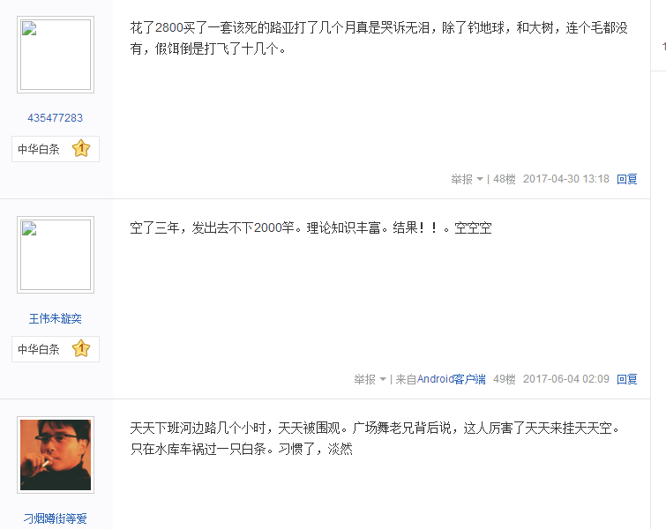The height and width of the screenshot is (529, 666).
Task: Open the broken avatar of user 王伟朱璇奕
Action: point(56,255)
